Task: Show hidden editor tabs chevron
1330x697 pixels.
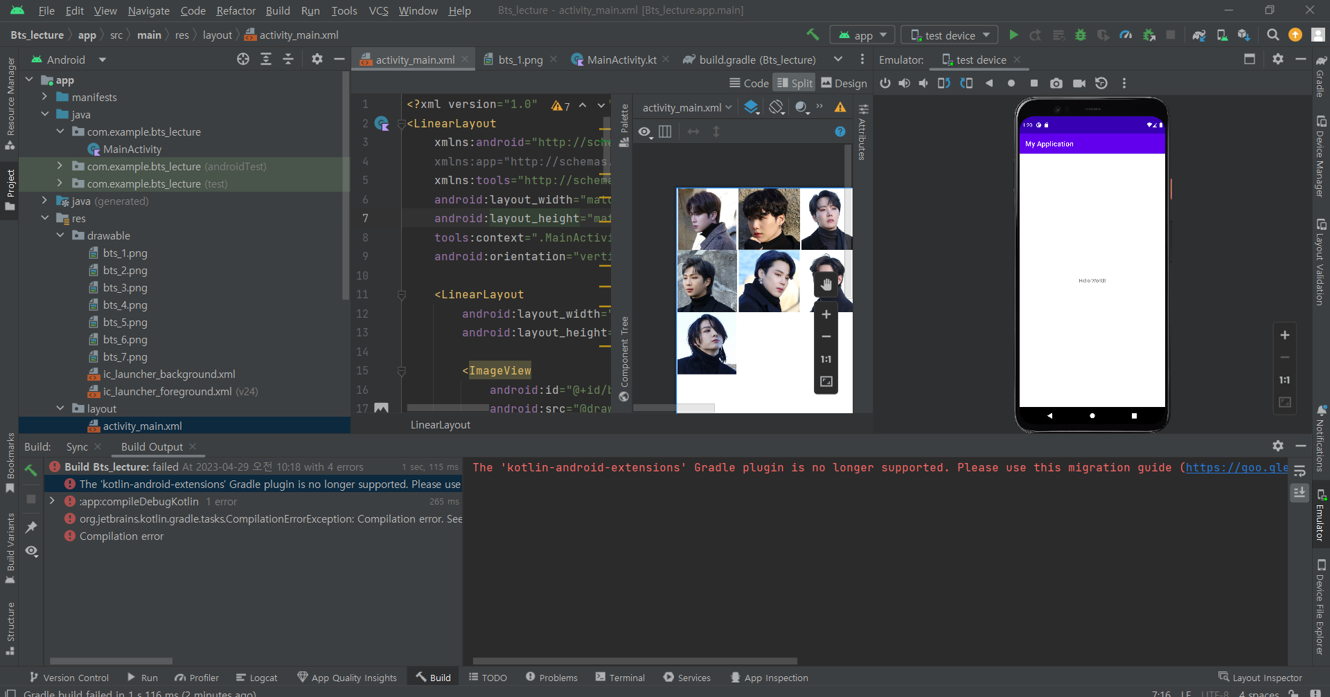Action: pyautogui.click(x=838, y=60)
